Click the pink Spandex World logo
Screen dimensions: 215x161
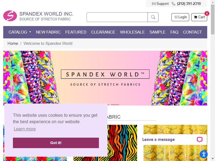click(x=10, y=16)
